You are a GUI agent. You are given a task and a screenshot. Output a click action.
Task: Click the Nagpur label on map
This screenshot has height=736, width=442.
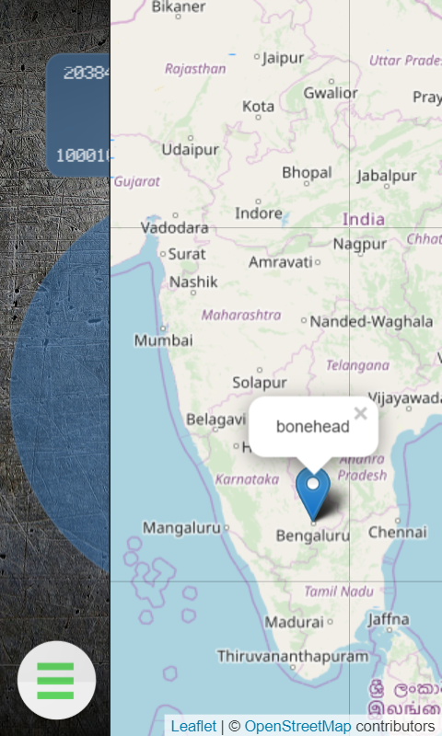360,244
